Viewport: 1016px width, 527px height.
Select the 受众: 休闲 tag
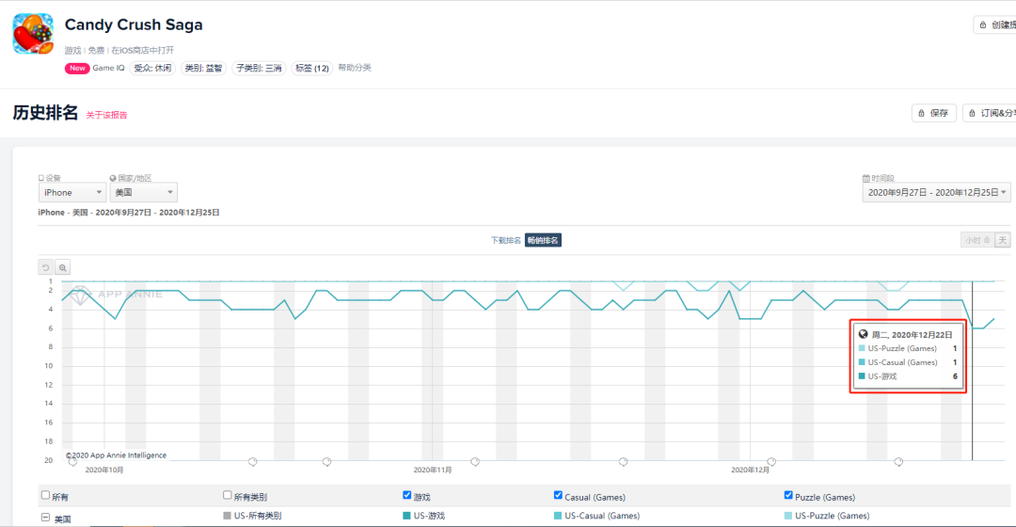[x=153, y=68]
